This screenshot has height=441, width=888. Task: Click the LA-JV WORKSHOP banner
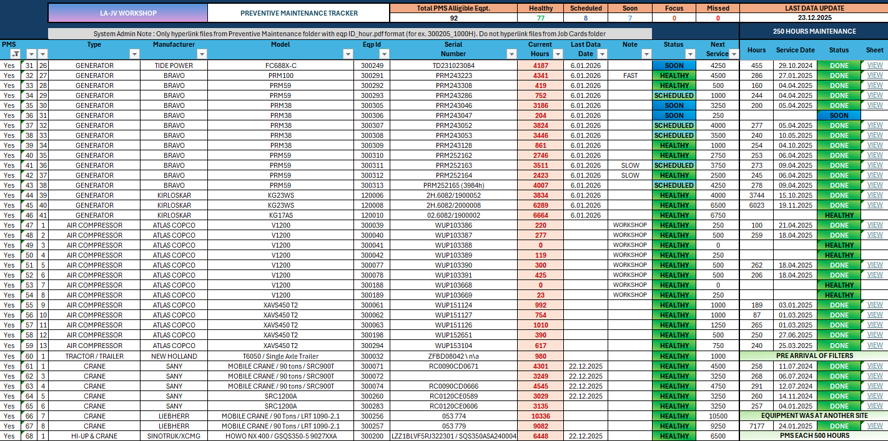(x=127, y=12)
